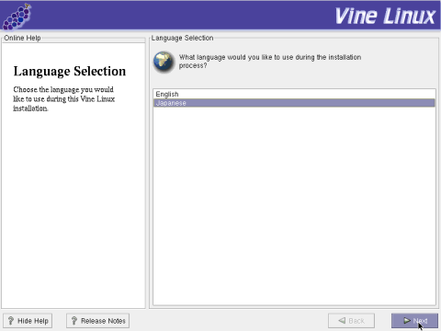Click the Online Help panel label

[22, 38]
